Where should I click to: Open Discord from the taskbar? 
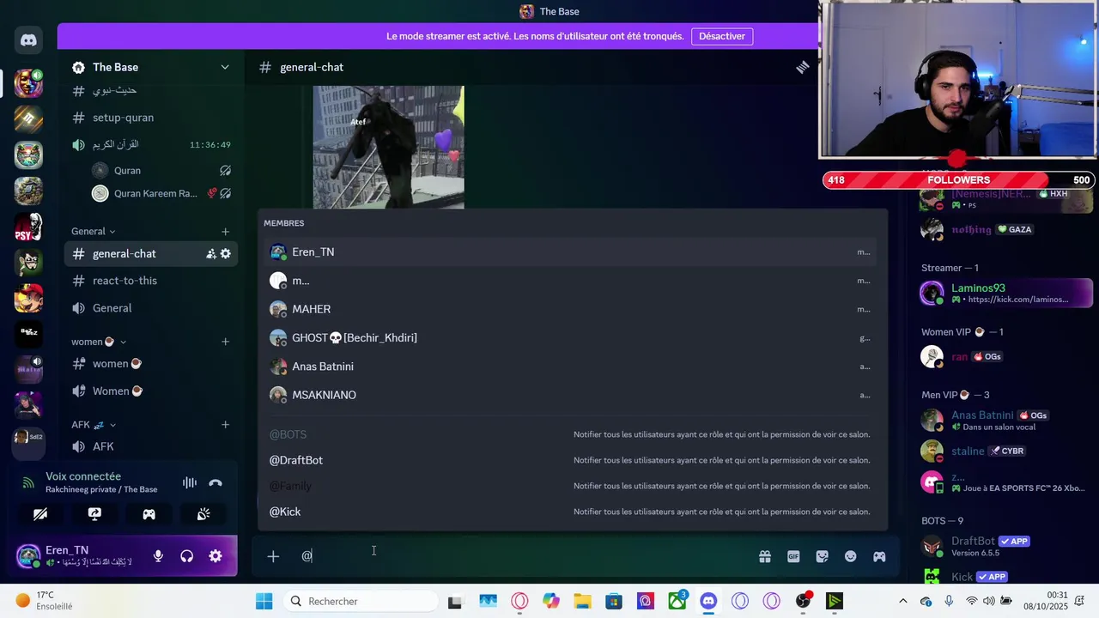(708, 601)
